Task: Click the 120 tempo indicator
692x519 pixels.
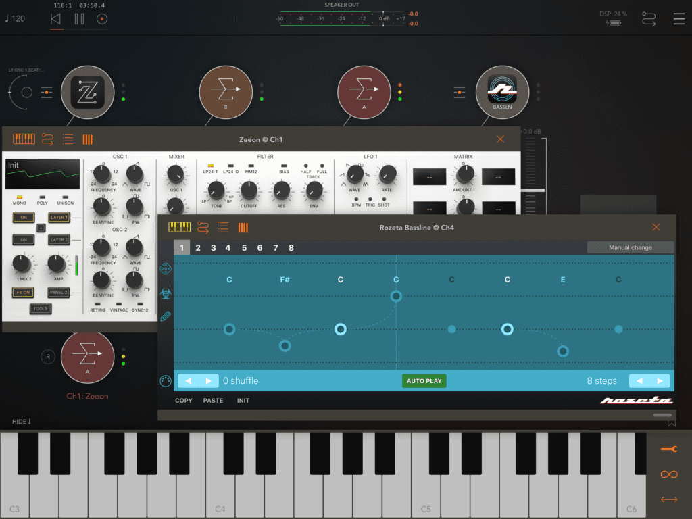Action: [x=16, y=18]
